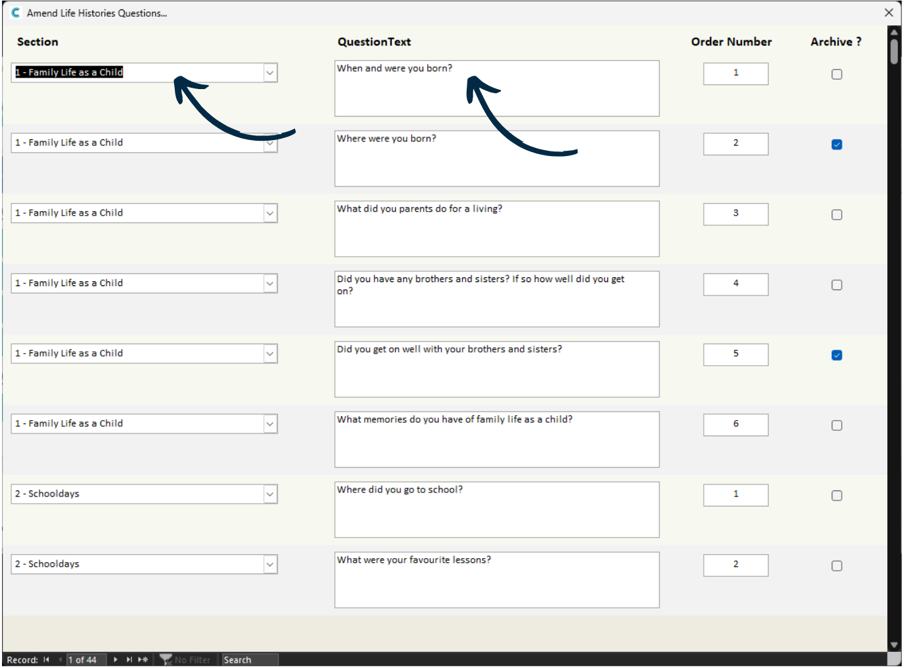Open Section dropdown for family memories row
The height and width of the screenshot is (668, 904).
tap(270, 424)
